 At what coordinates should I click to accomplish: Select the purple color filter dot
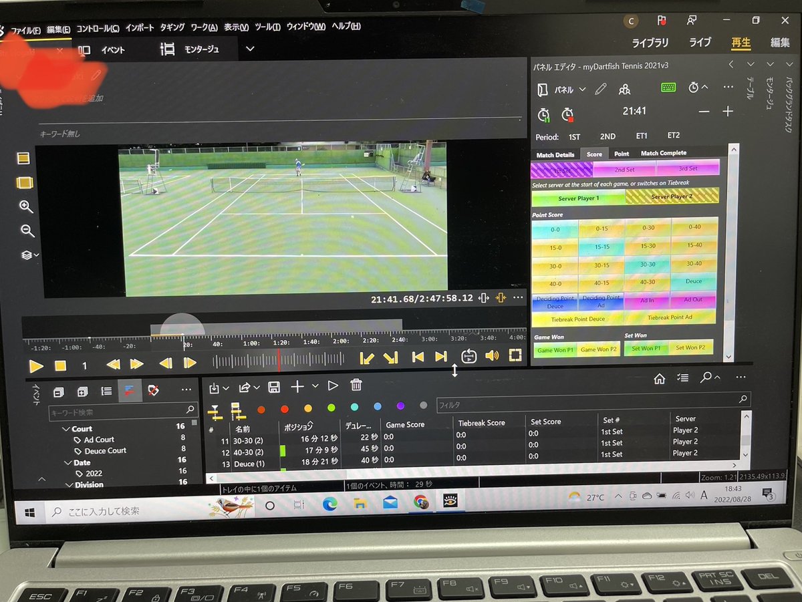(x=400, y=406)
